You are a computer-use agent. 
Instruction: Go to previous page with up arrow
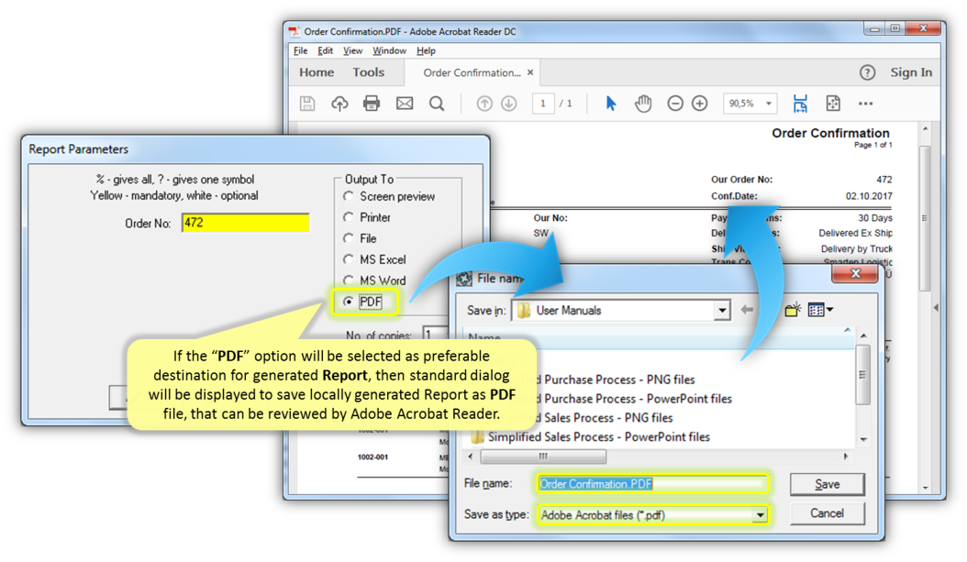pos(484,104)
